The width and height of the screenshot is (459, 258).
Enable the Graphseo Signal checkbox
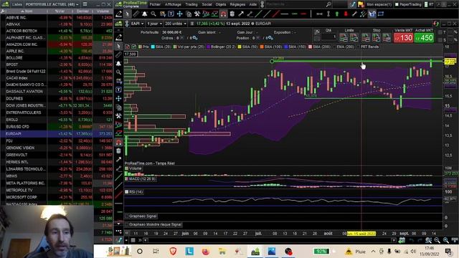tap(127, 216)
